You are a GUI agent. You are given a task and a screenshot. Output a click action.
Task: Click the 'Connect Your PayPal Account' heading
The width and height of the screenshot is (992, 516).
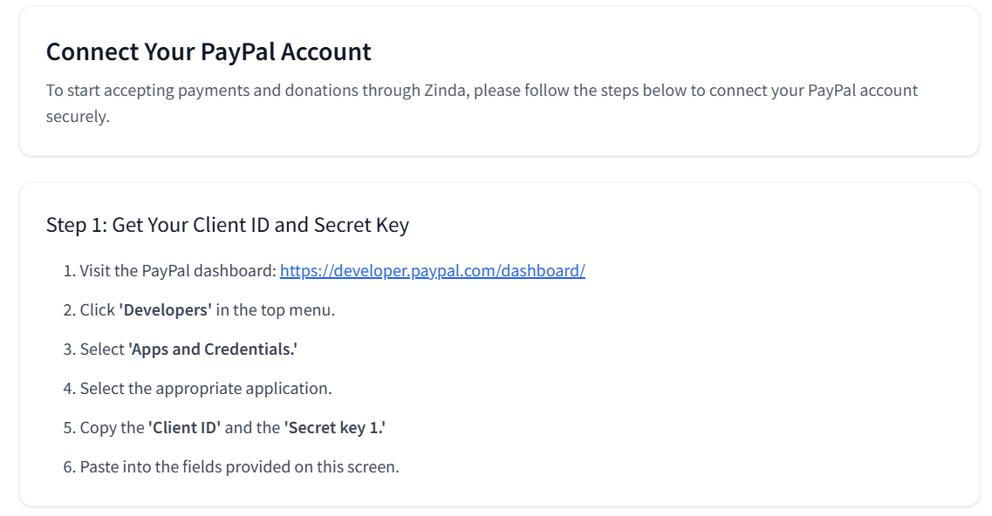209,51
